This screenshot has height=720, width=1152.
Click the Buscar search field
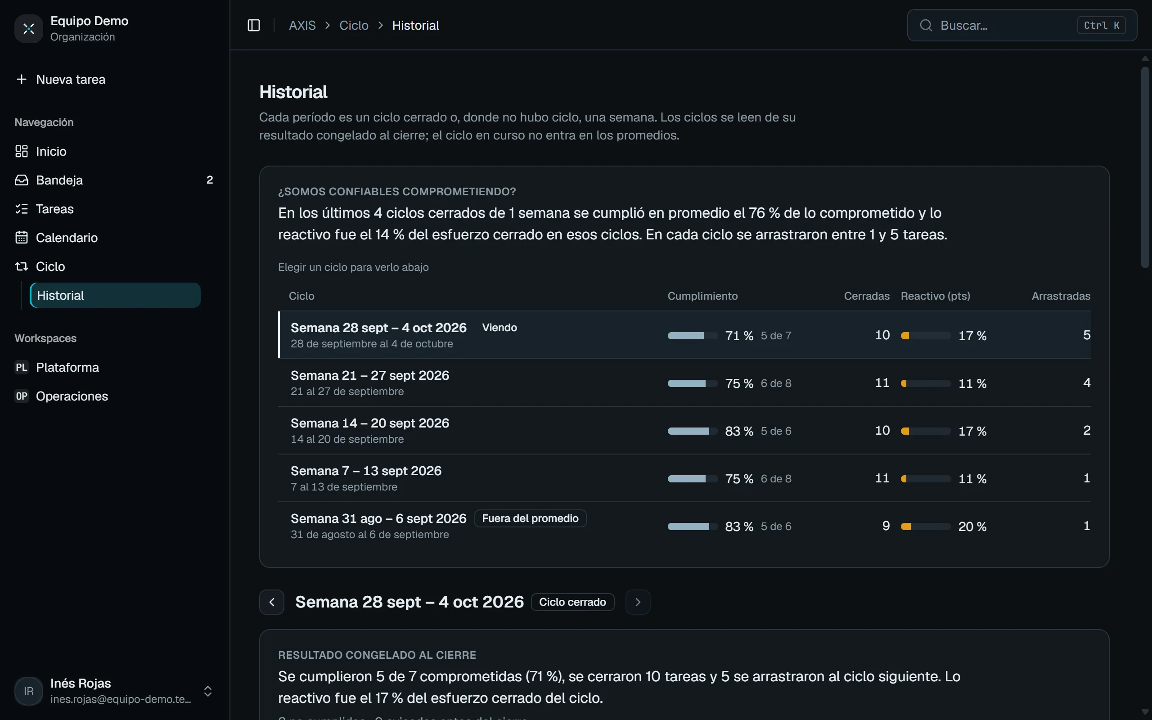[1022, 25]
